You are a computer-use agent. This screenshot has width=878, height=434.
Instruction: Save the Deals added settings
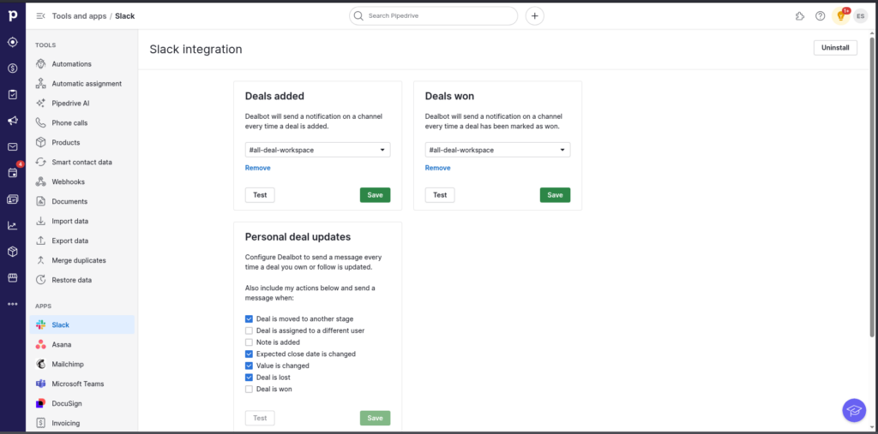[376, 195]
